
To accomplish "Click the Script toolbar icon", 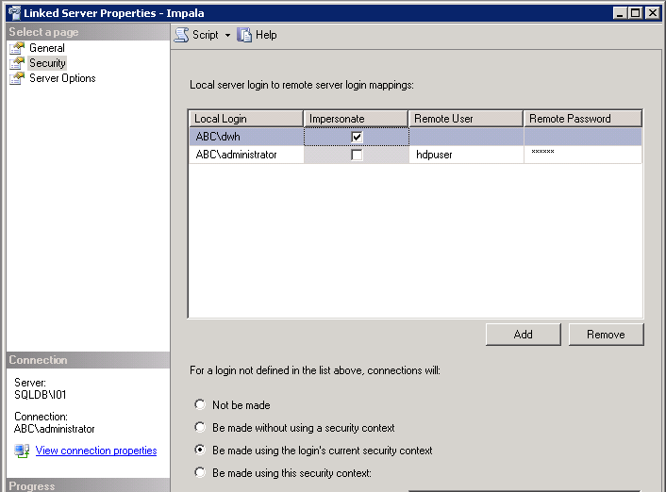I will [x=182, y=35].
